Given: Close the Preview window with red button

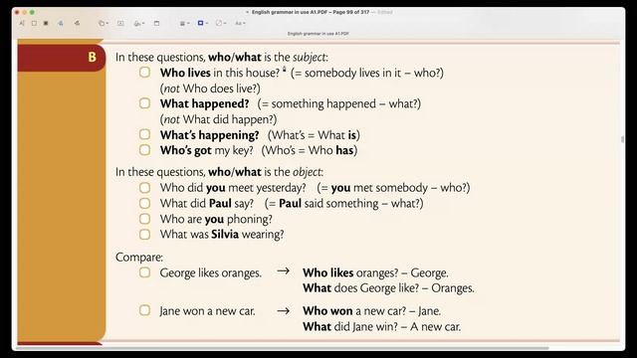Looking at the screenshot, I should tap(17, 12).
